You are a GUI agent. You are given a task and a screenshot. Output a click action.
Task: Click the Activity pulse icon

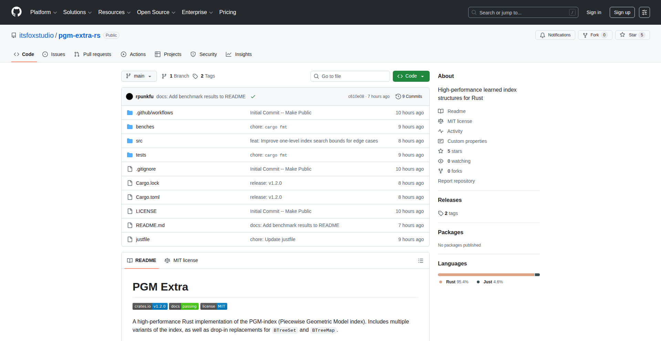click(x=441, y=131)
